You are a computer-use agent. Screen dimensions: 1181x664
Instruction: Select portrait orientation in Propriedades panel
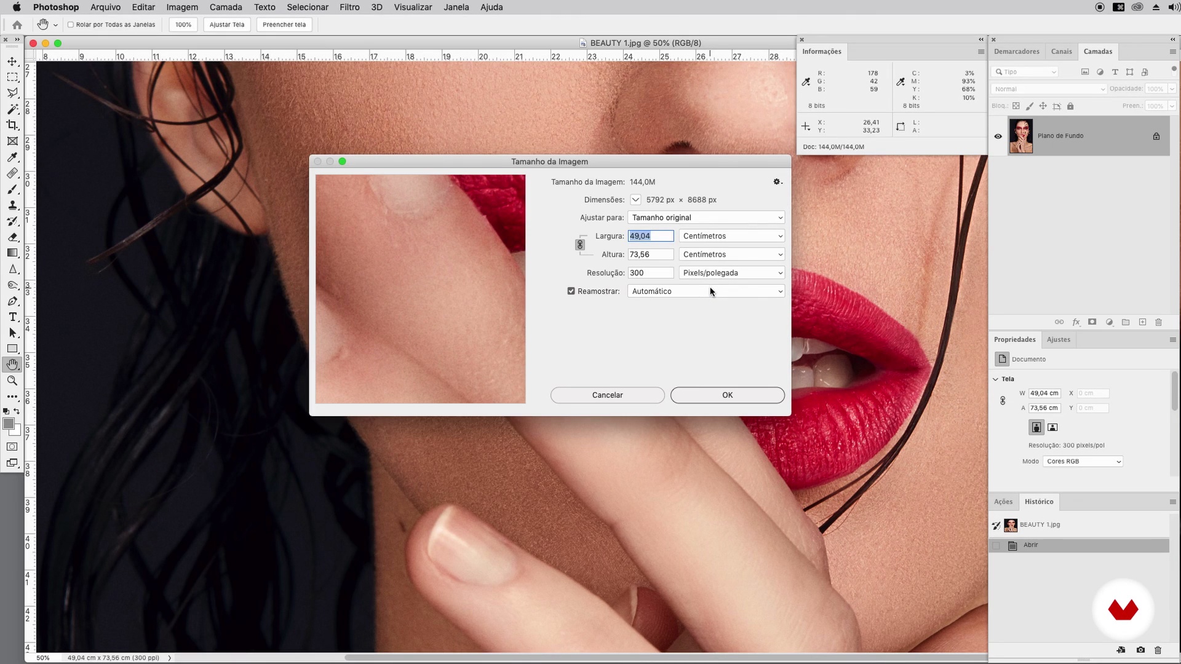tap(1036, 427)
